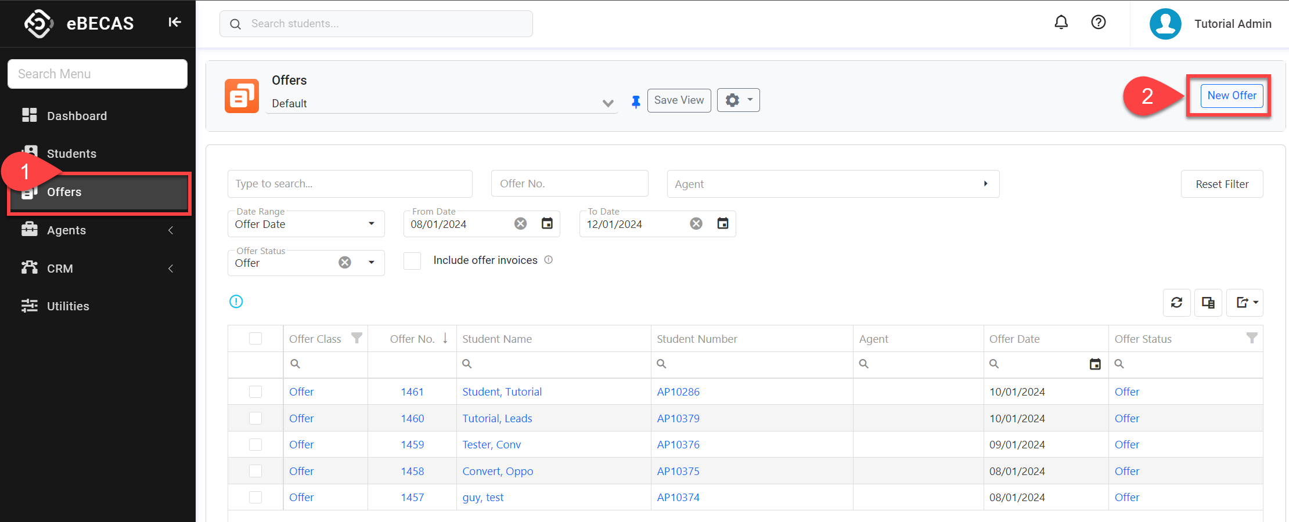Refresh the offers grid
1289x522 pixels.
(1176, 303)
